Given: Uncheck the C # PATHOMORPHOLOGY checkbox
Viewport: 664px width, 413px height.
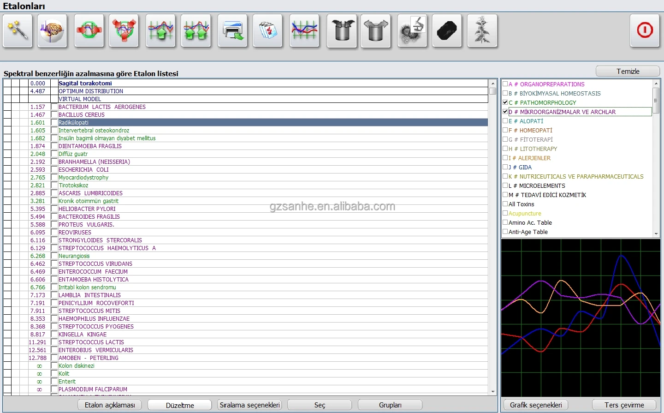Looking at the screenshot, I should [x=505, y=102].
